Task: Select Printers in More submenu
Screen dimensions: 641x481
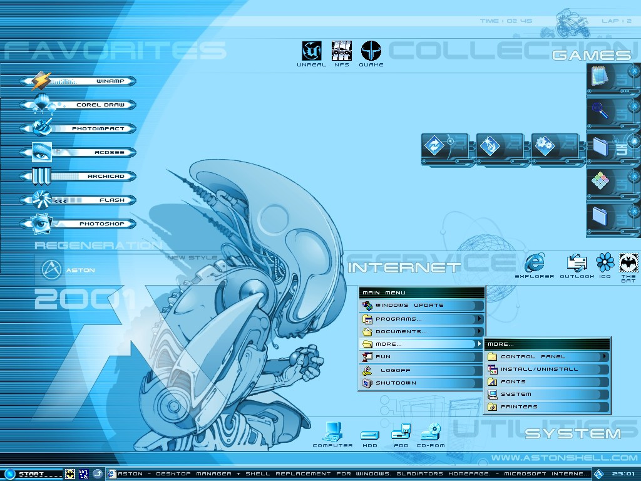Action: 547,407
